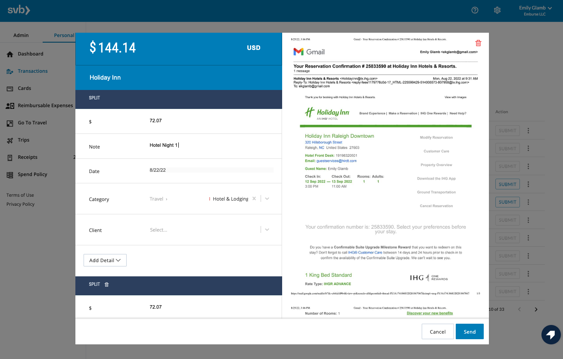
Task: Click IHG® Customer Care link in receipt
Action: (365, 253)
